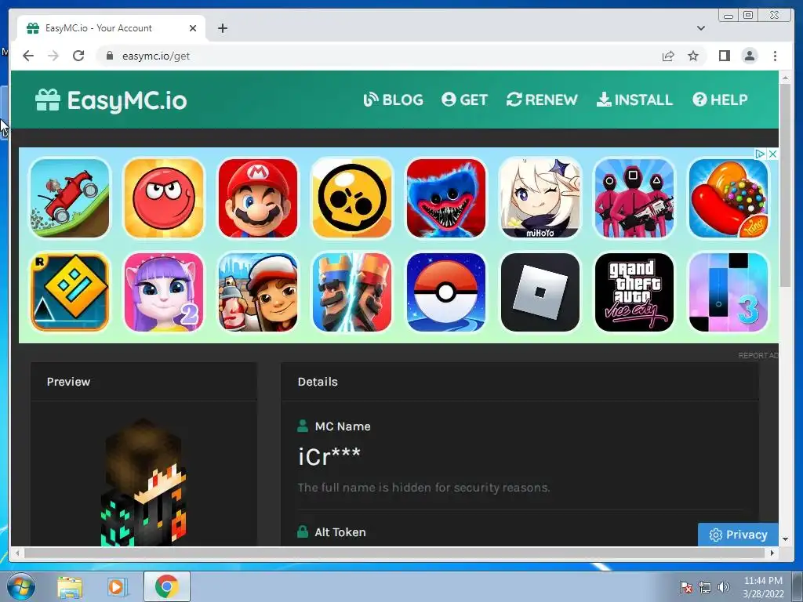This screenshot has width=803, height=602.
Task: Click the forward navigation arrow
Action: [53, 56]
